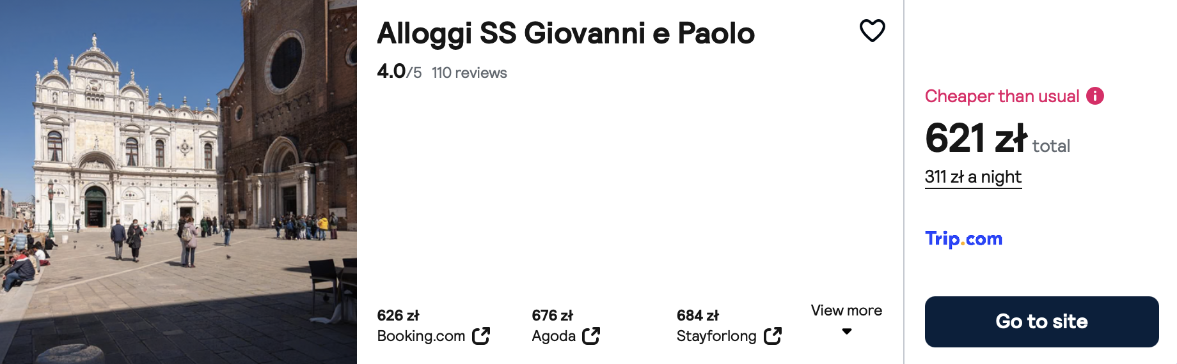Select the 676 zł Agoda price
The height and width of the screenshot is (364, 1177).
coord(552,315)
